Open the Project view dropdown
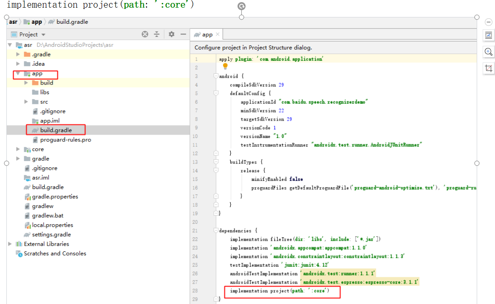The image size is (495, 304). click(x=43, y=35)
